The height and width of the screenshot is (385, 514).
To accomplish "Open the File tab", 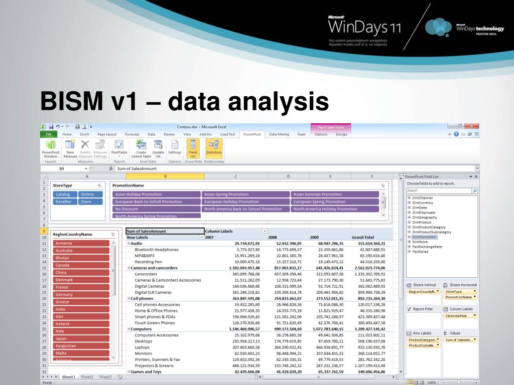I will [49, 134].
